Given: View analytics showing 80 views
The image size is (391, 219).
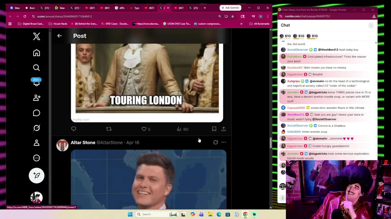Looking at the screenshot, I should click(x=182, y=129).
